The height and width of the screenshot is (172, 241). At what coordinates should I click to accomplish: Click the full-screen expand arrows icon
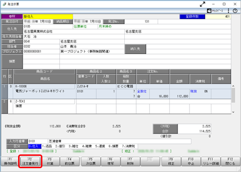point(202,4)
